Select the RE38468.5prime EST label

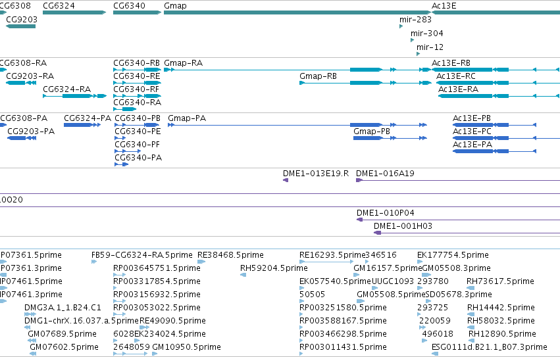coord(230,255)
